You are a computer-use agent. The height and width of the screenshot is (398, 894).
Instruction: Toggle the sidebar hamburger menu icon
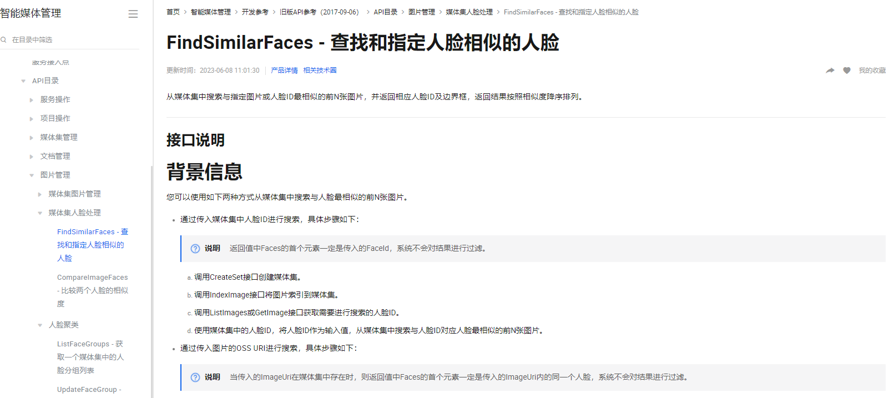click(133, 14)
